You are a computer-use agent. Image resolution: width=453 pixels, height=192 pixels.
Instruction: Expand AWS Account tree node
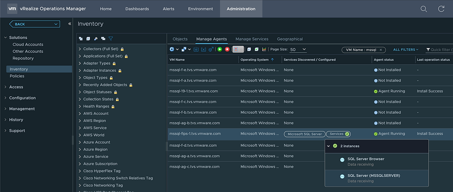point(80,113)
